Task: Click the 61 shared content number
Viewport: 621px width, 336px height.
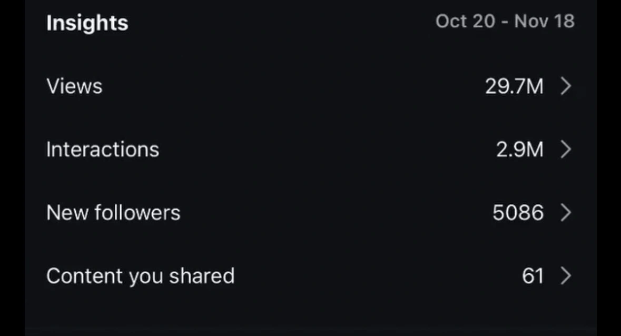Action: click(533, 276)
